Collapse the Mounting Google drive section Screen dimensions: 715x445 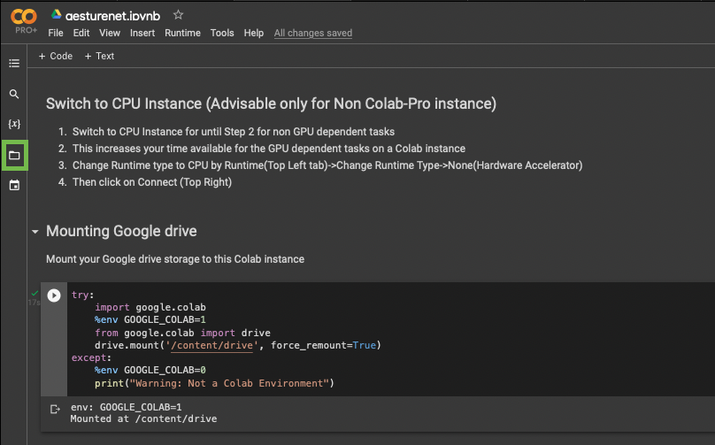35,232
